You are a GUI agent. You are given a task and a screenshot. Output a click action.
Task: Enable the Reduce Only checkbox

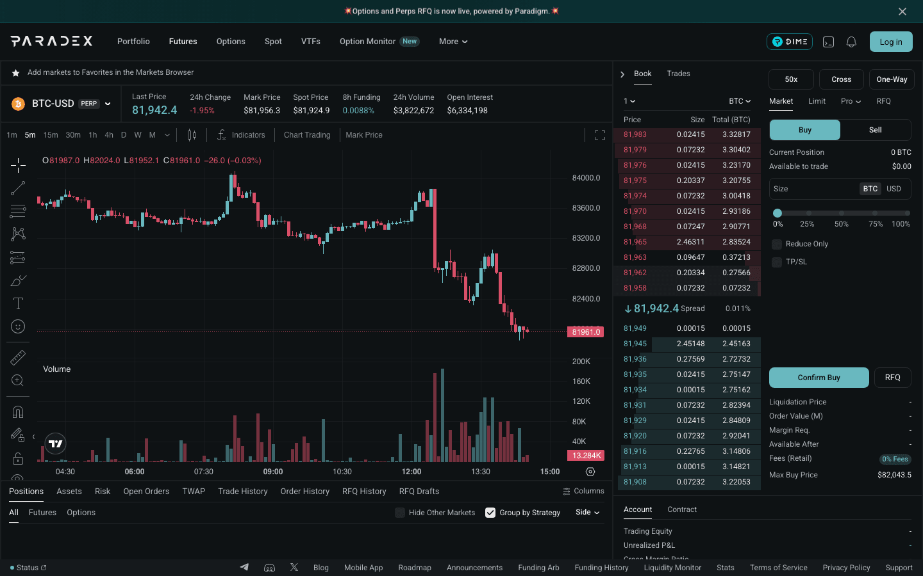[777, 244]
